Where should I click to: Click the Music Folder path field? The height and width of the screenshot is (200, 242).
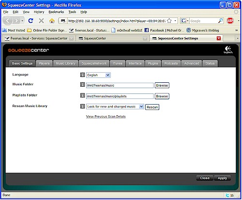pyautogui.click(x=120, y=85)
